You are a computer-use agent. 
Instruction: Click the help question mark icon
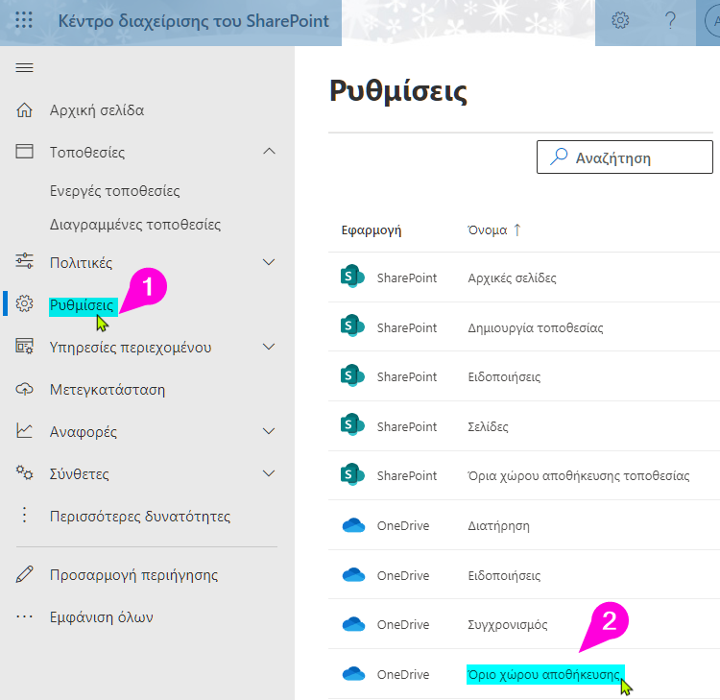[670, 21]
